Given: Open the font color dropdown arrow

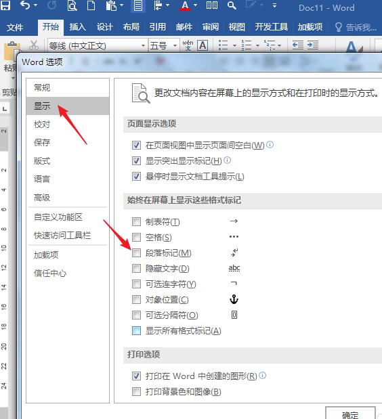Looking at the screenshot, I should click(x=196, y=5).
